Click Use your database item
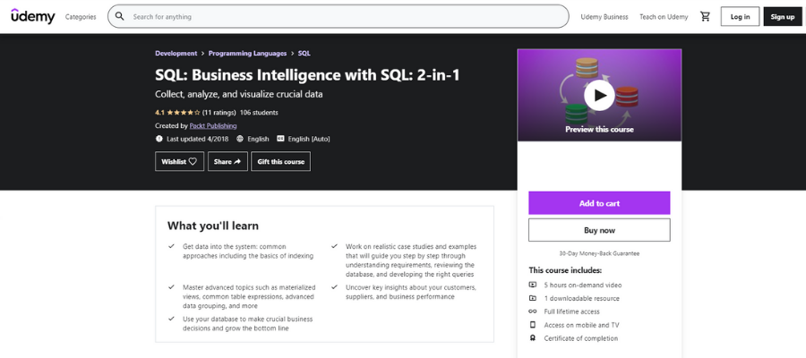This screenshot has width=806, height=358. (x=248, y=324)
